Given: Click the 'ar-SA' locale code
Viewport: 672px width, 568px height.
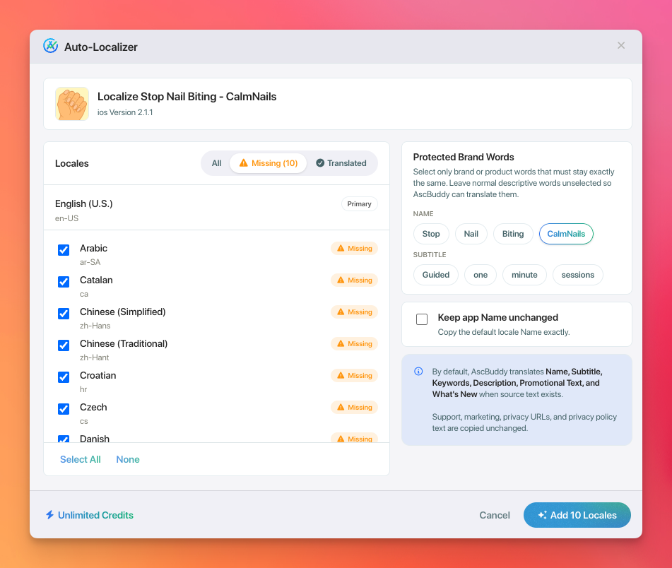Looking at the screenshot, I should pyautogui.click(x=90, y=262).
